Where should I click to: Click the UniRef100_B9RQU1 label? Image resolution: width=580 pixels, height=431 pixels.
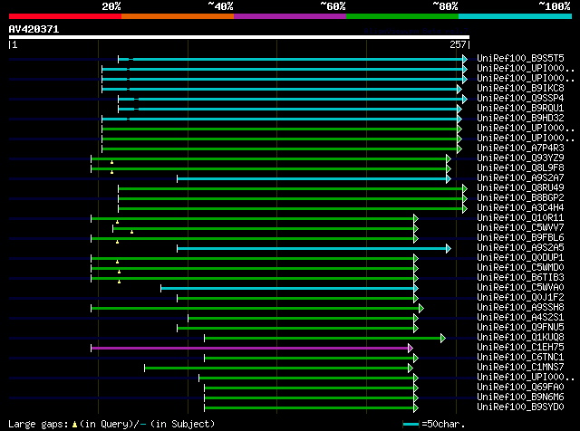520,109
